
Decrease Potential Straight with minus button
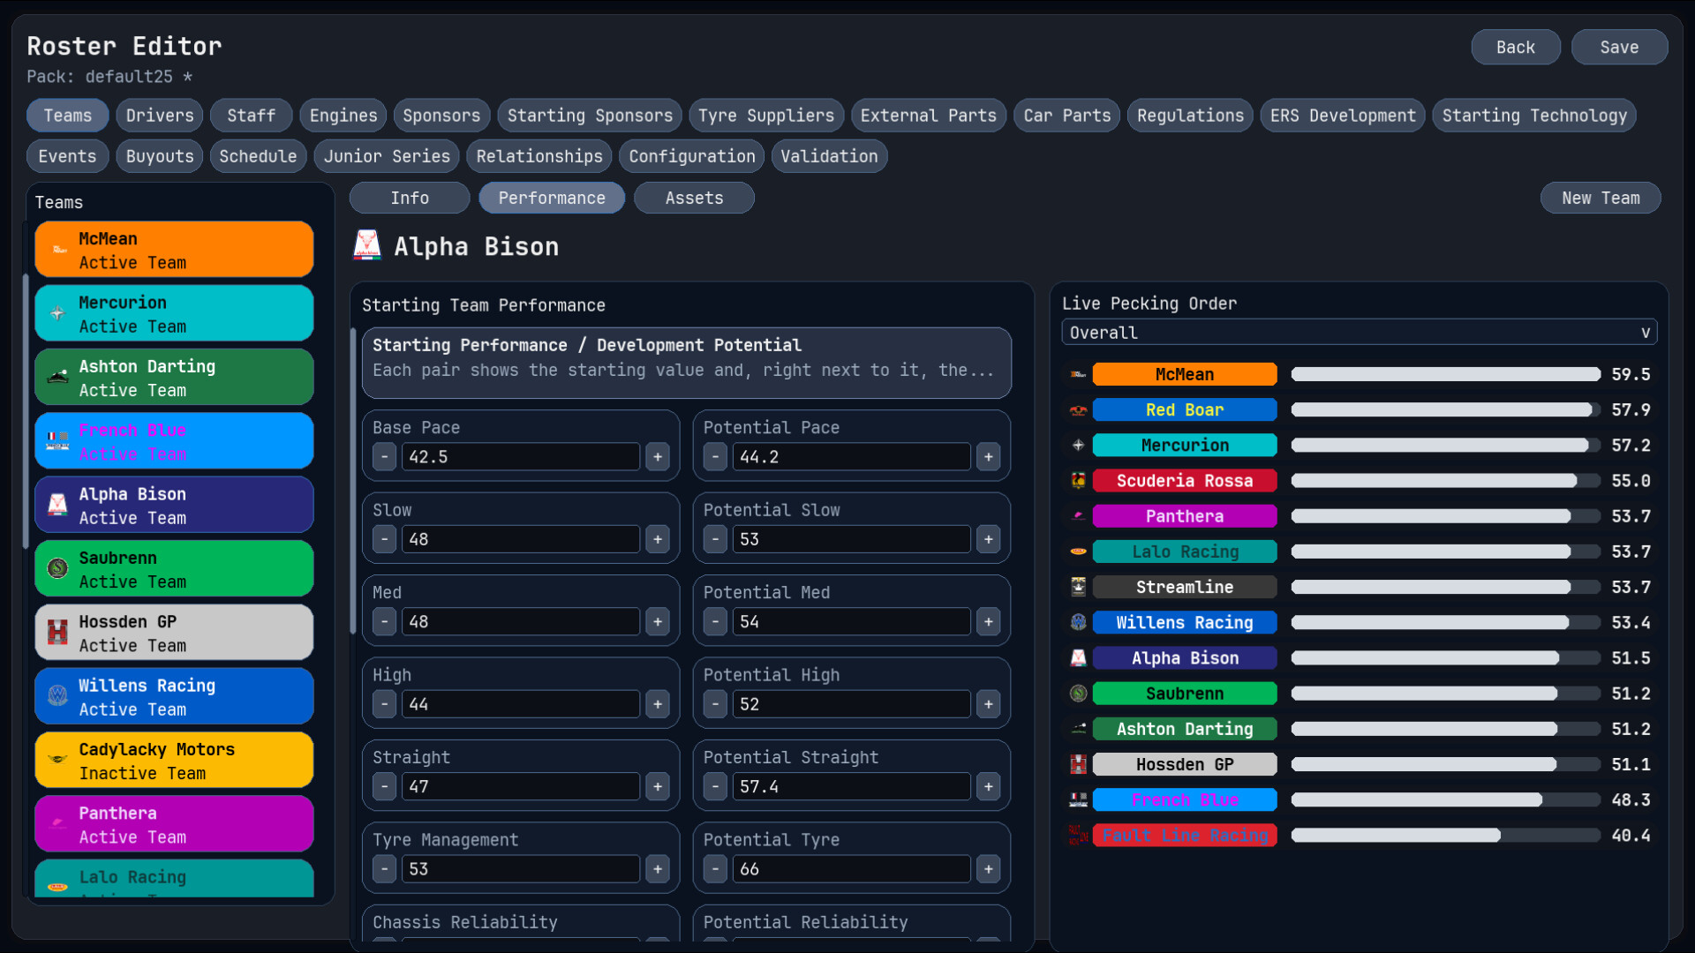click(x=715, y=786)
